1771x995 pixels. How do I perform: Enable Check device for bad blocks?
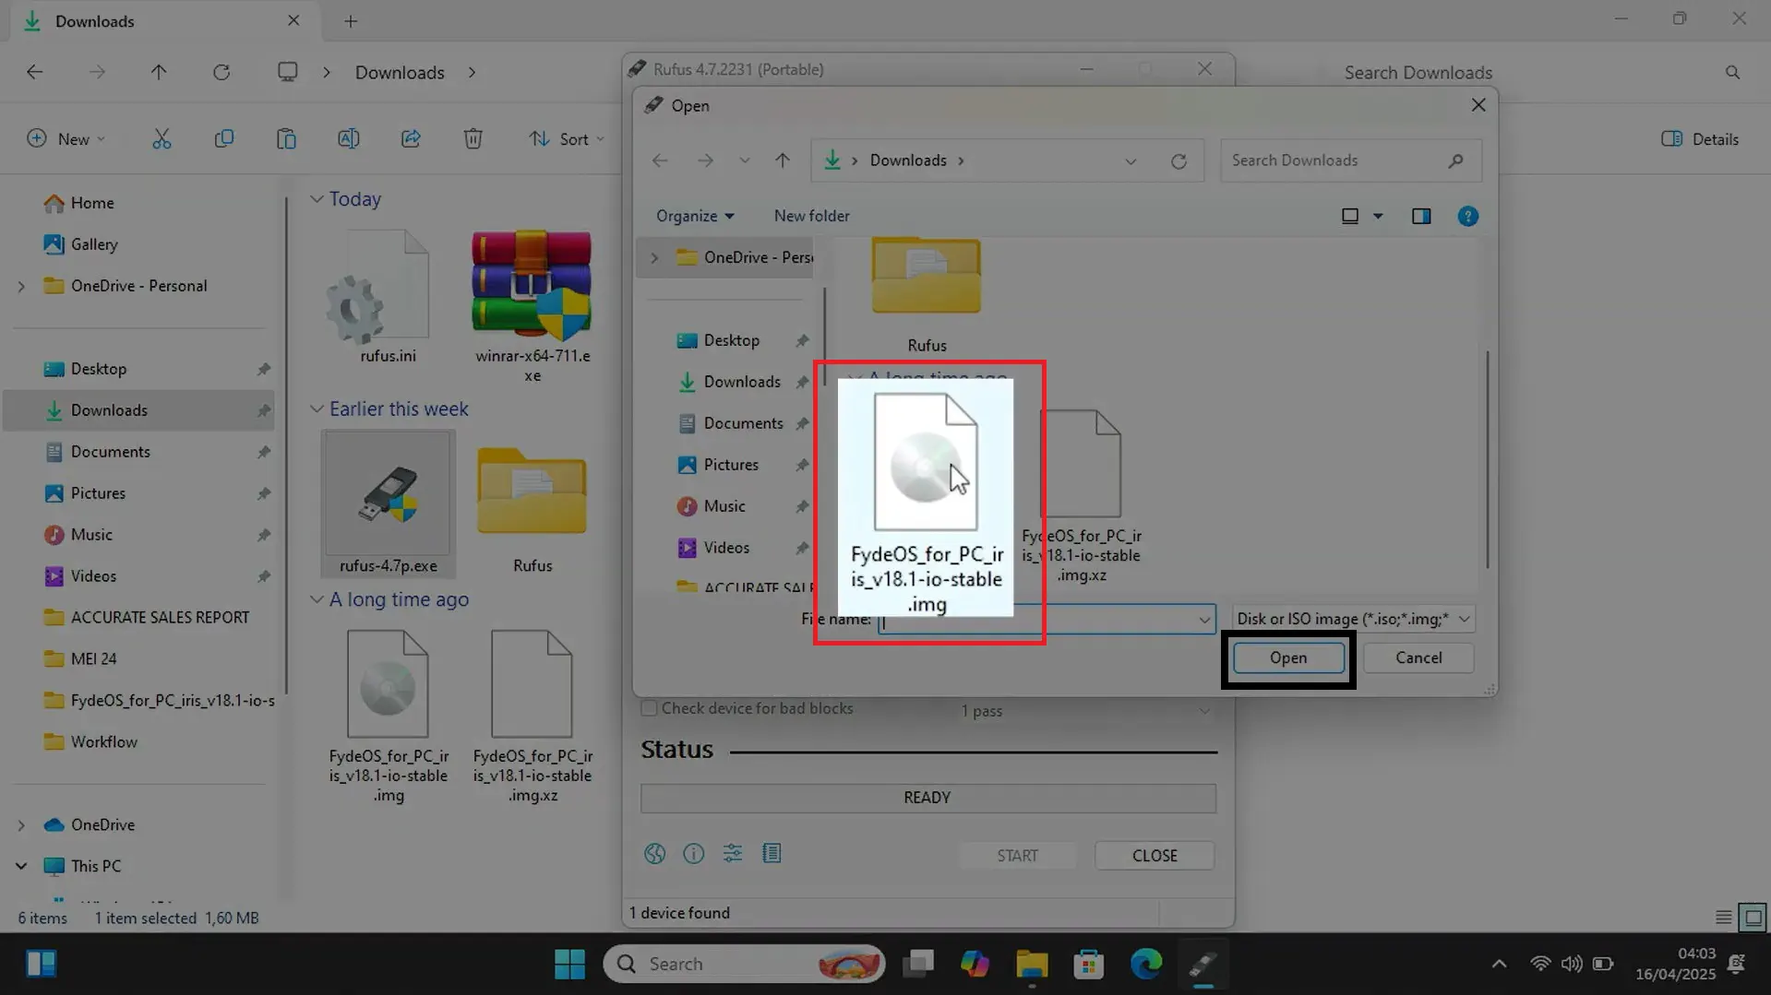(649, 707)
